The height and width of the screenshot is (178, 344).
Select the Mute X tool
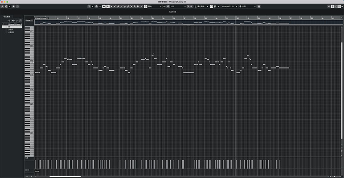tap(131, 6)
